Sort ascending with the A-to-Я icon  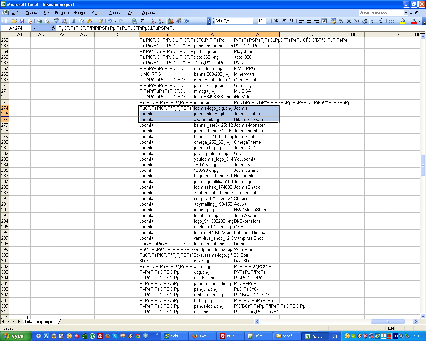click(x=153, y=21)
